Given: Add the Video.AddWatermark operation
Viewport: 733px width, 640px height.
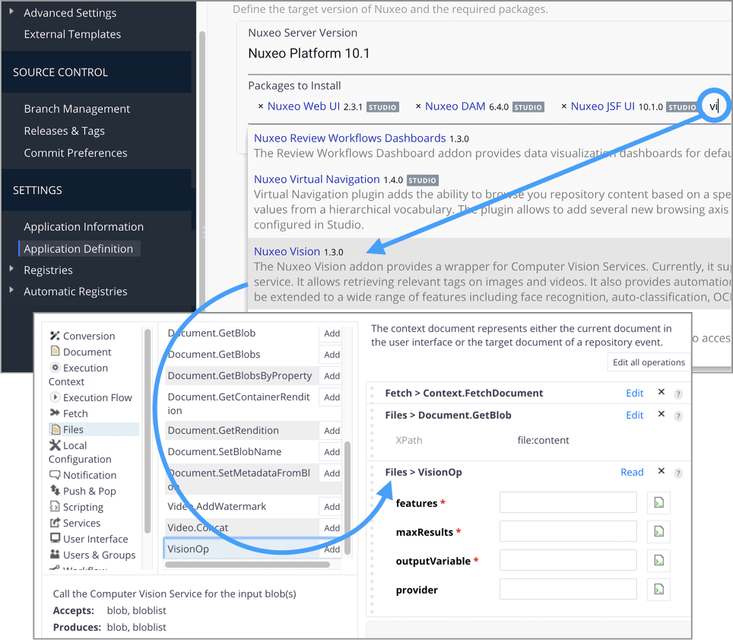Looking at the screenshot, I should (x=332, y=507).
